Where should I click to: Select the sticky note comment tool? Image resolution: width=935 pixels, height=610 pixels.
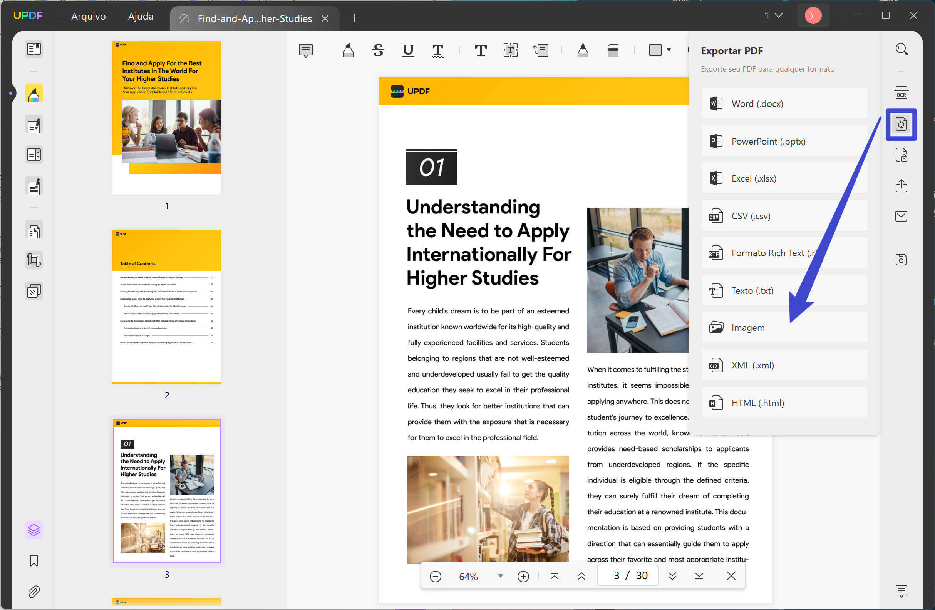(x=306, y=50)
